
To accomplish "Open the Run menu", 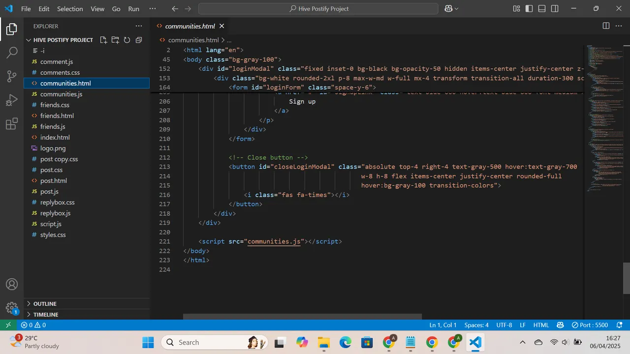I will 133,9.
